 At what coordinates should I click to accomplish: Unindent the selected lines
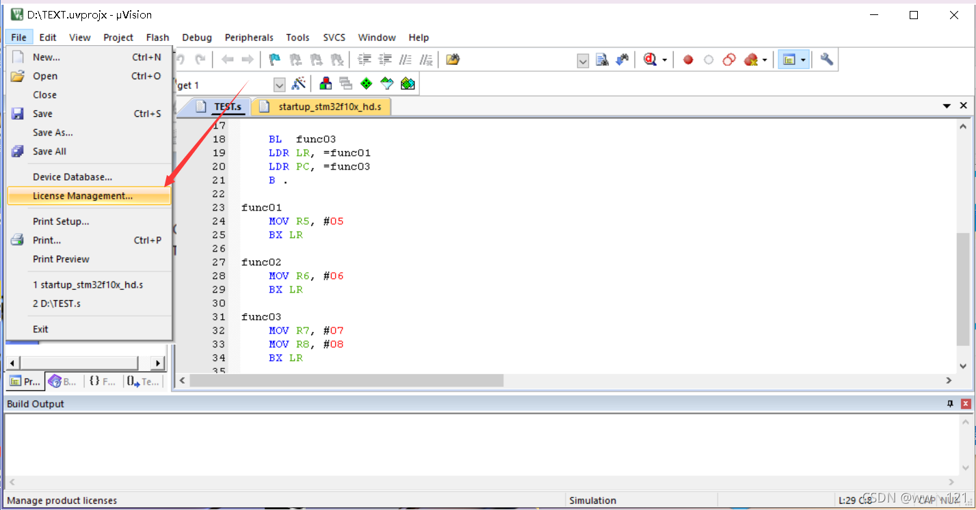[x=385, y=60]
